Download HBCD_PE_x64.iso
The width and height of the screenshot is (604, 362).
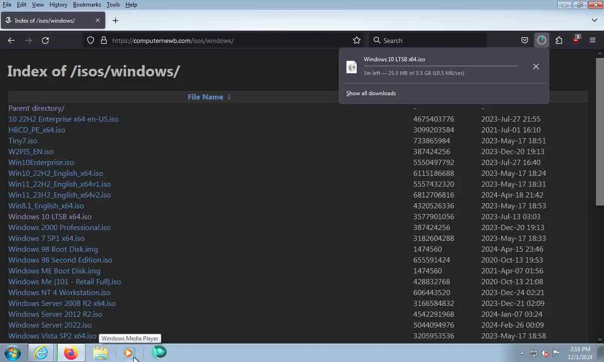(x=37, y=130)
